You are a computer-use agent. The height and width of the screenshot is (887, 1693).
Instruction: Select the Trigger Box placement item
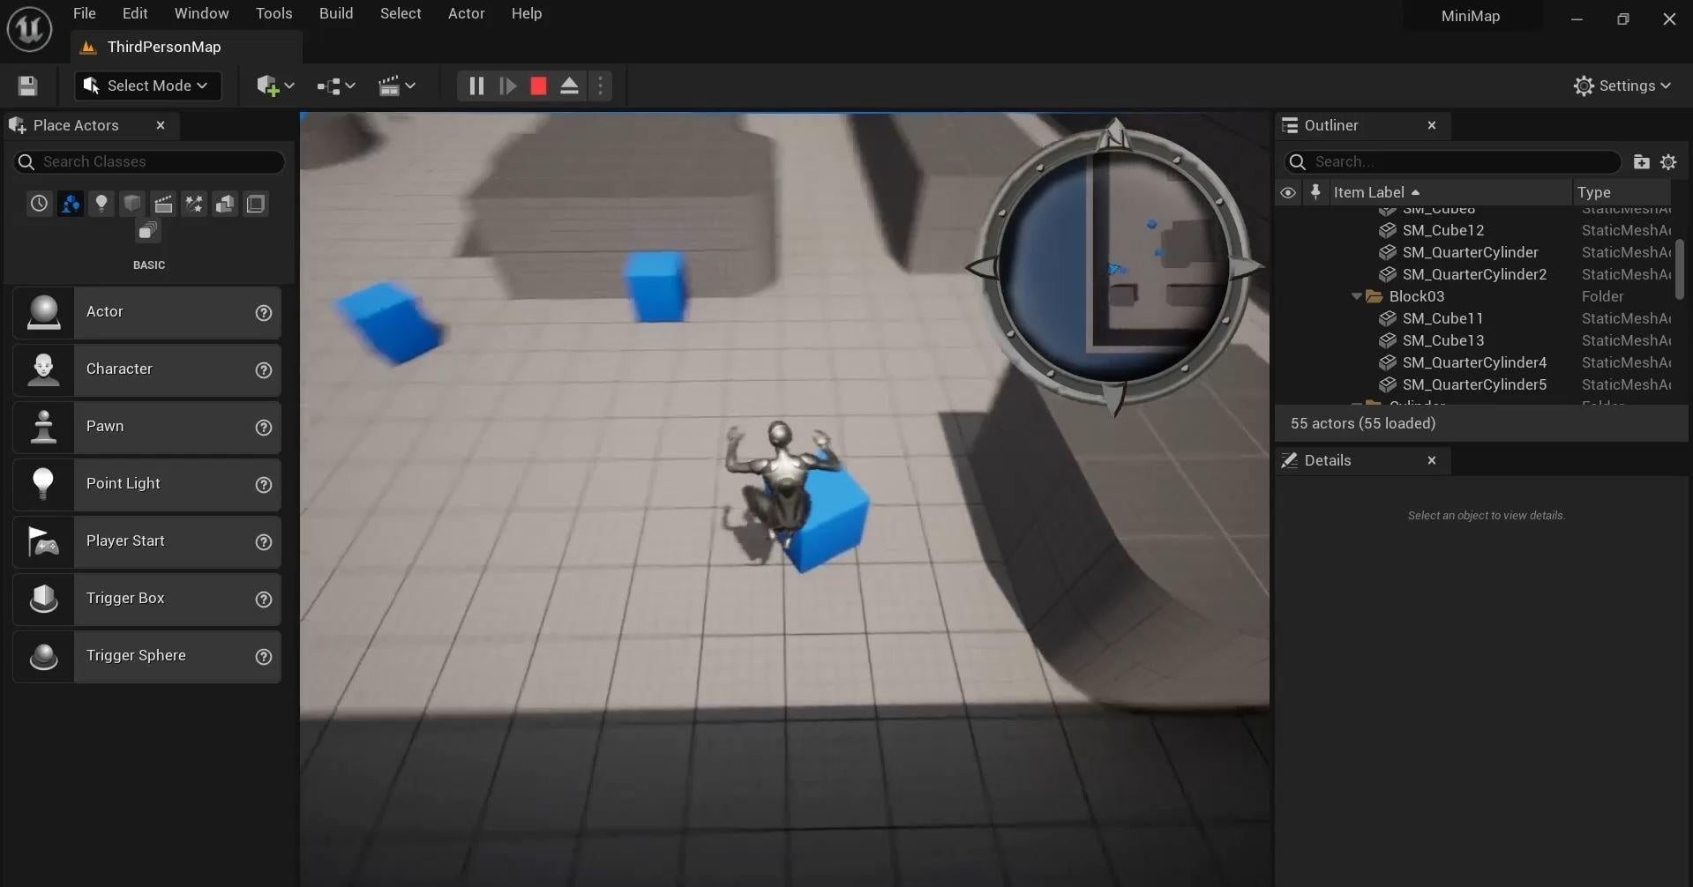coord(146,599)
